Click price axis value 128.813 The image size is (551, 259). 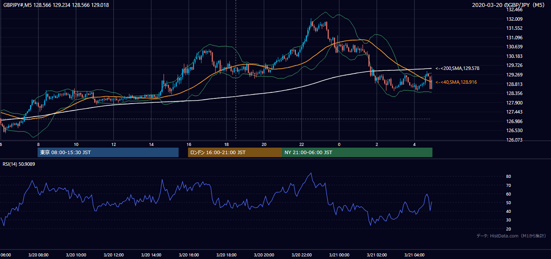[x=514, y=84]
